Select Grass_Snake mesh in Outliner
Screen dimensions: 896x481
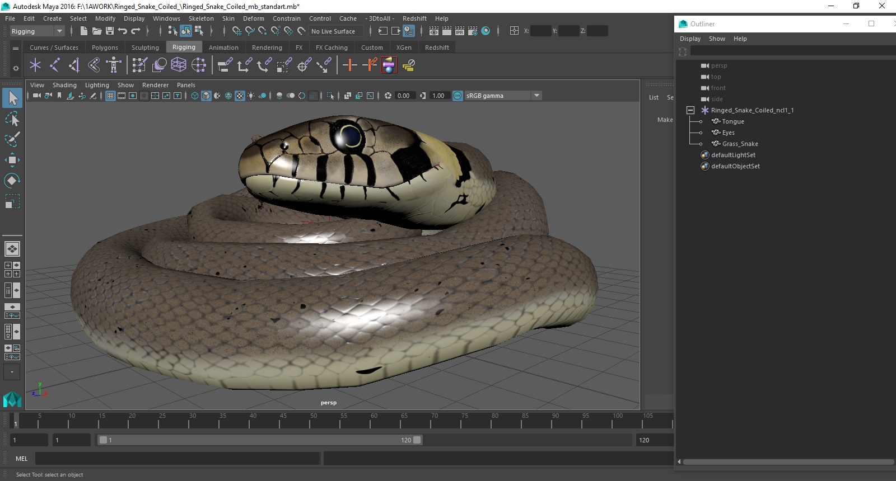740,144
